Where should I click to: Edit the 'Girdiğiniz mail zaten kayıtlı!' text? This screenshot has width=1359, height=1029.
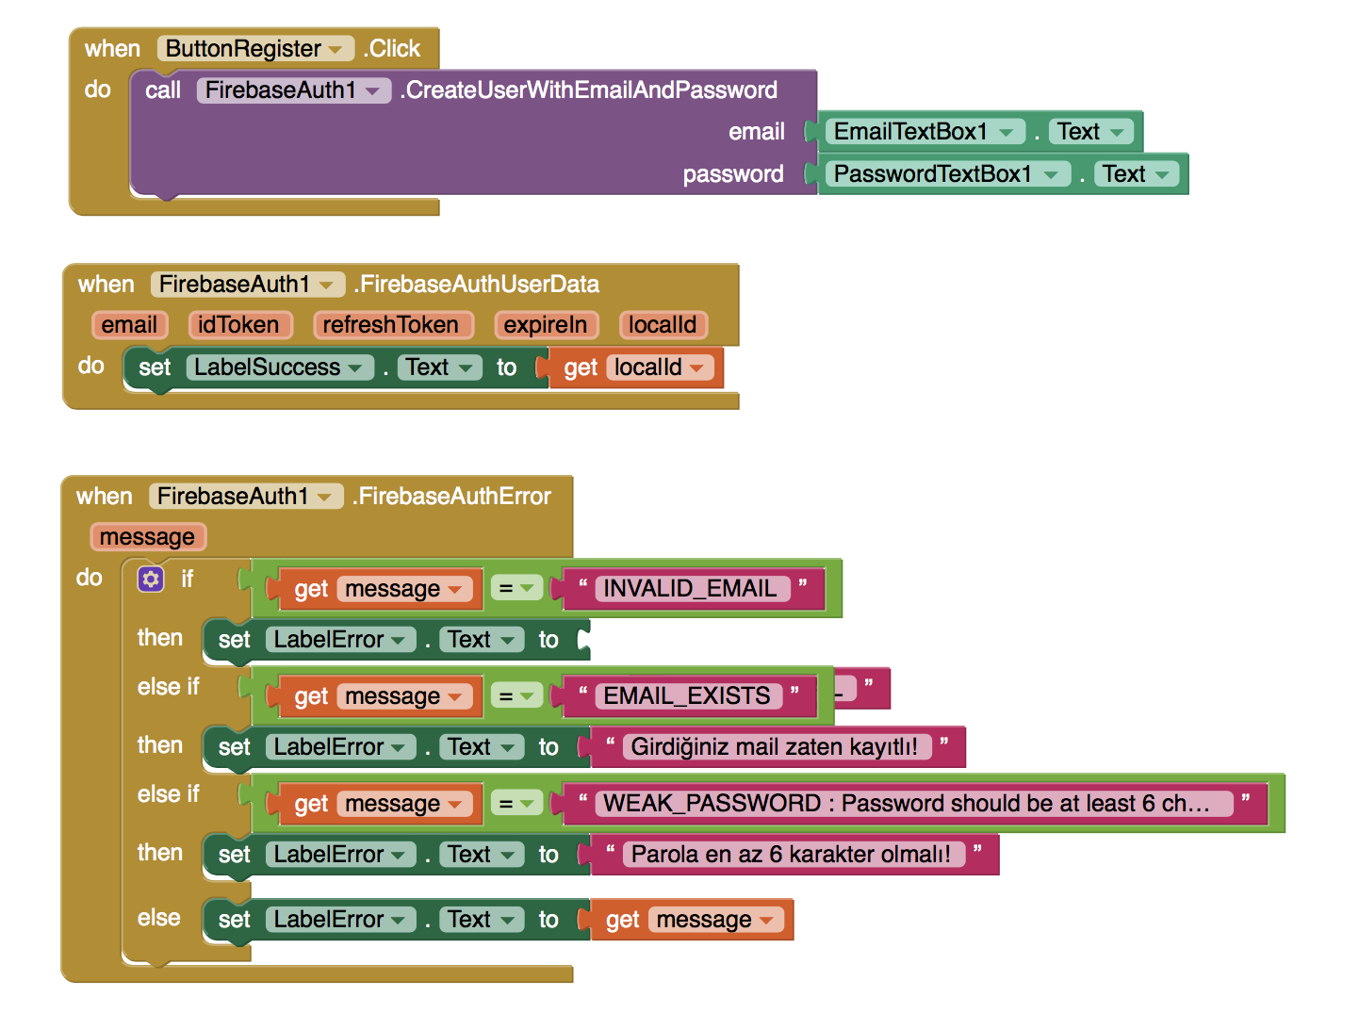(776, 747)
